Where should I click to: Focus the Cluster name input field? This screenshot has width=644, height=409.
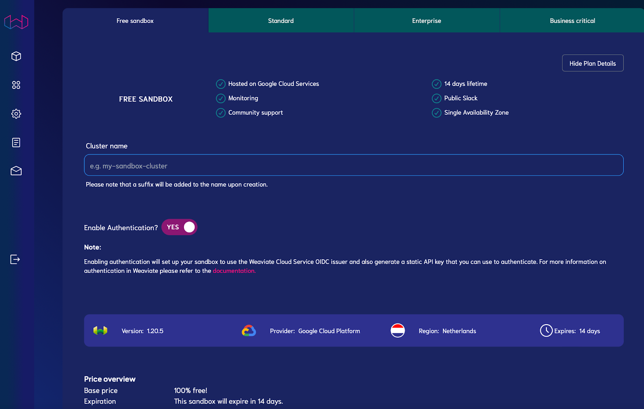click(x=354, y=165)
